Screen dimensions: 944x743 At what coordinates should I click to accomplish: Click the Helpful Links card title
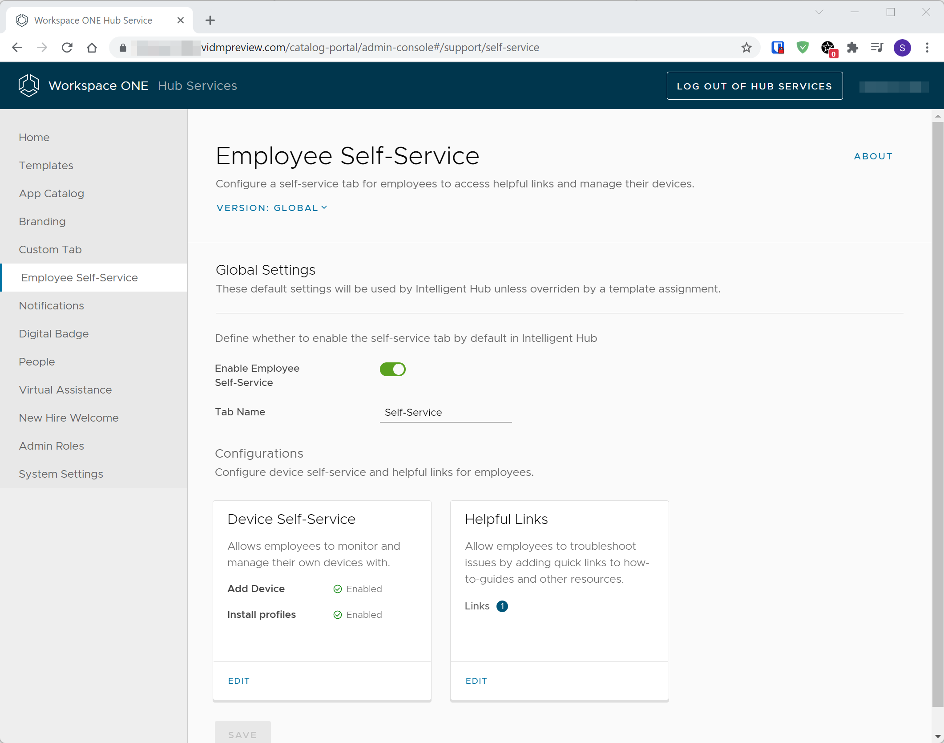click(506, 519)
